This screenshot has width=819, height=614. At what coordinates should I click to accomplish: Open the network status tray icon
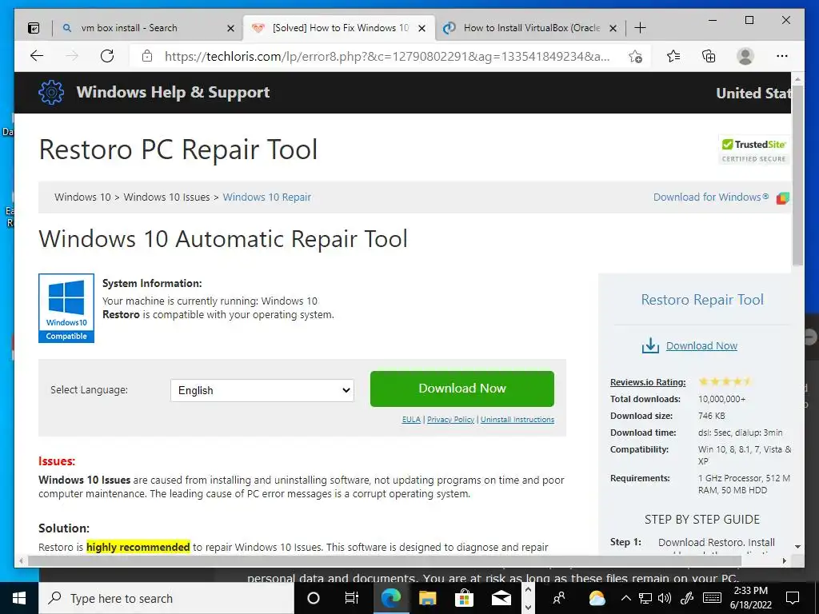645,598
